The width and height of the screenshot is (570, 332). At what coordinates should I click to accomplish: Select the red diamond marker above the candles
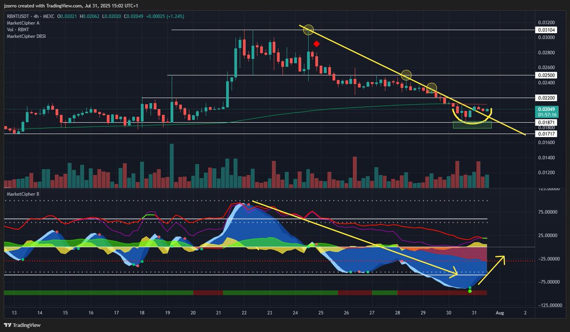(x=316, y=44)
